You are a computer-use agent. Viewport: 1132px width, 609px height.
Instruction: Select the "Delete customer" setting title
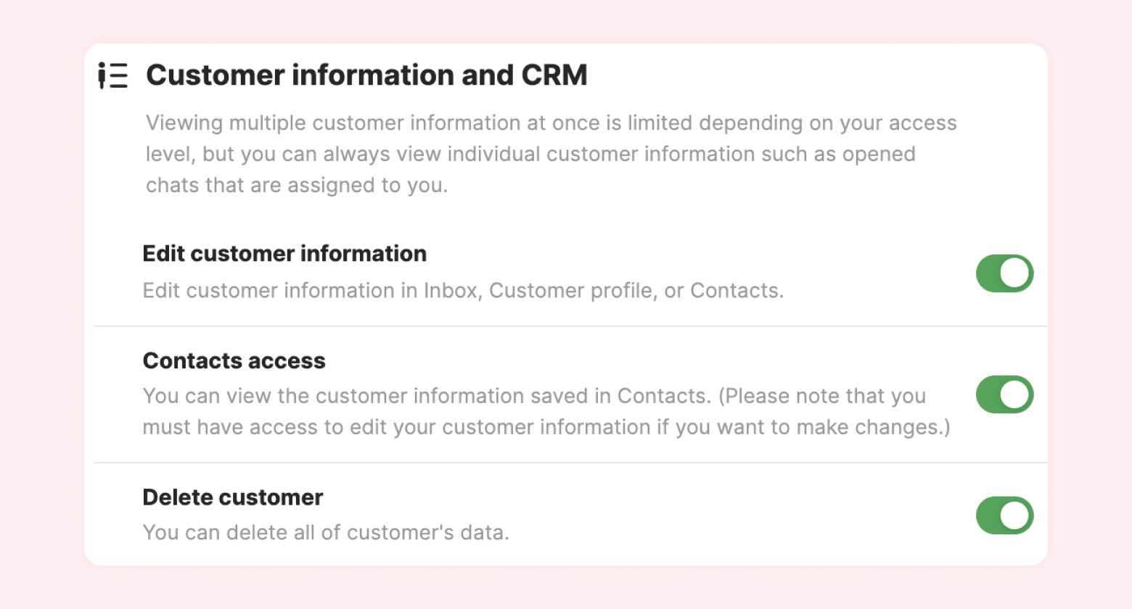pyautogui.click(x=232, y=497)
